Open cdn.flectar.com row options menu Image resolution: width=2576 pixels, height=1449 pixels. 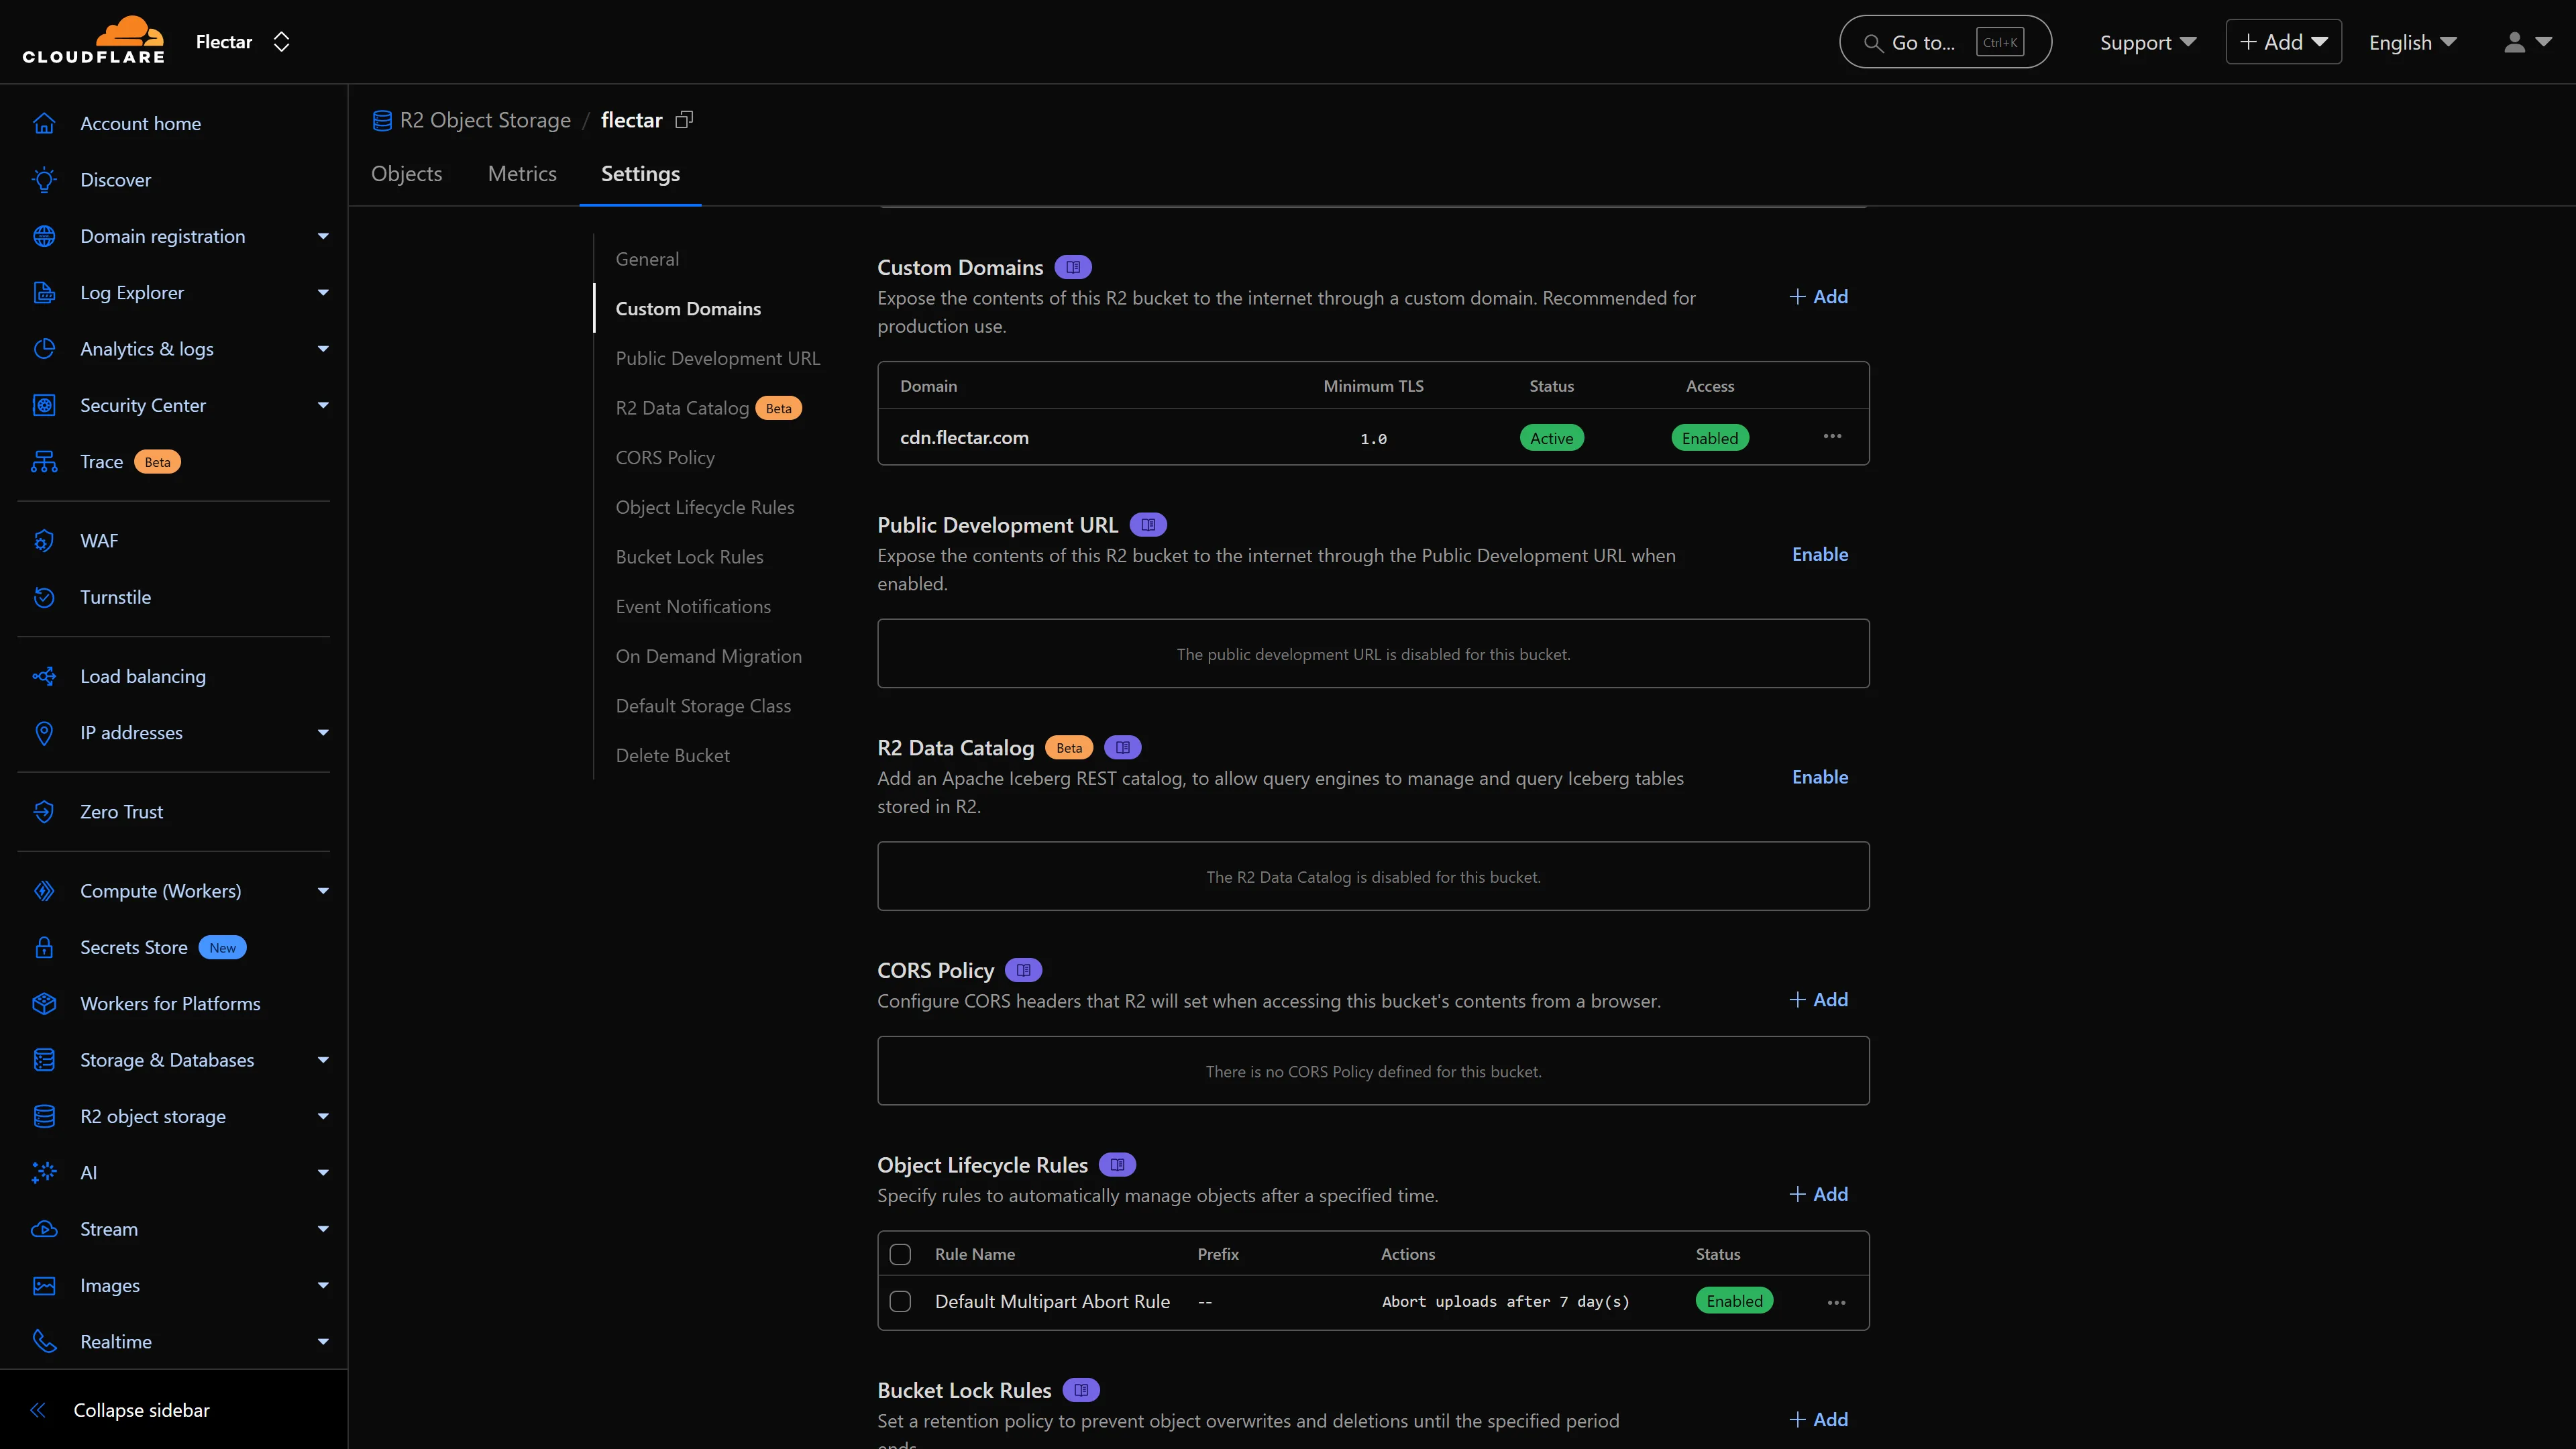(x=1831, y=437)
